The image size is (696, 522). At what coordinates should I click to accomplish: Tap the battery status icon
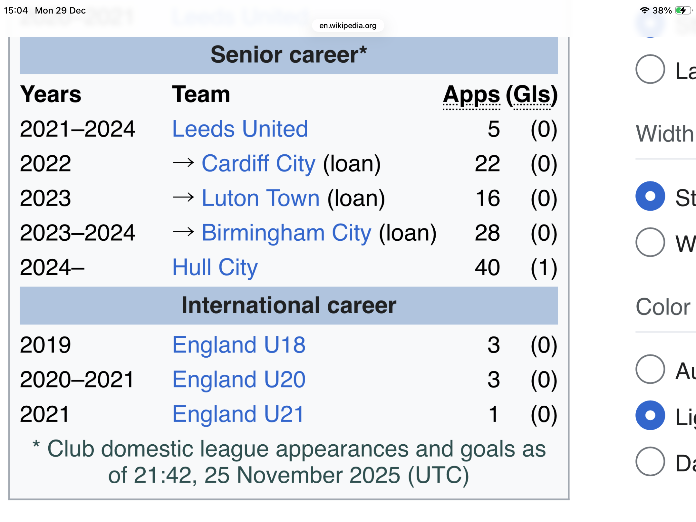pos(684,10)
